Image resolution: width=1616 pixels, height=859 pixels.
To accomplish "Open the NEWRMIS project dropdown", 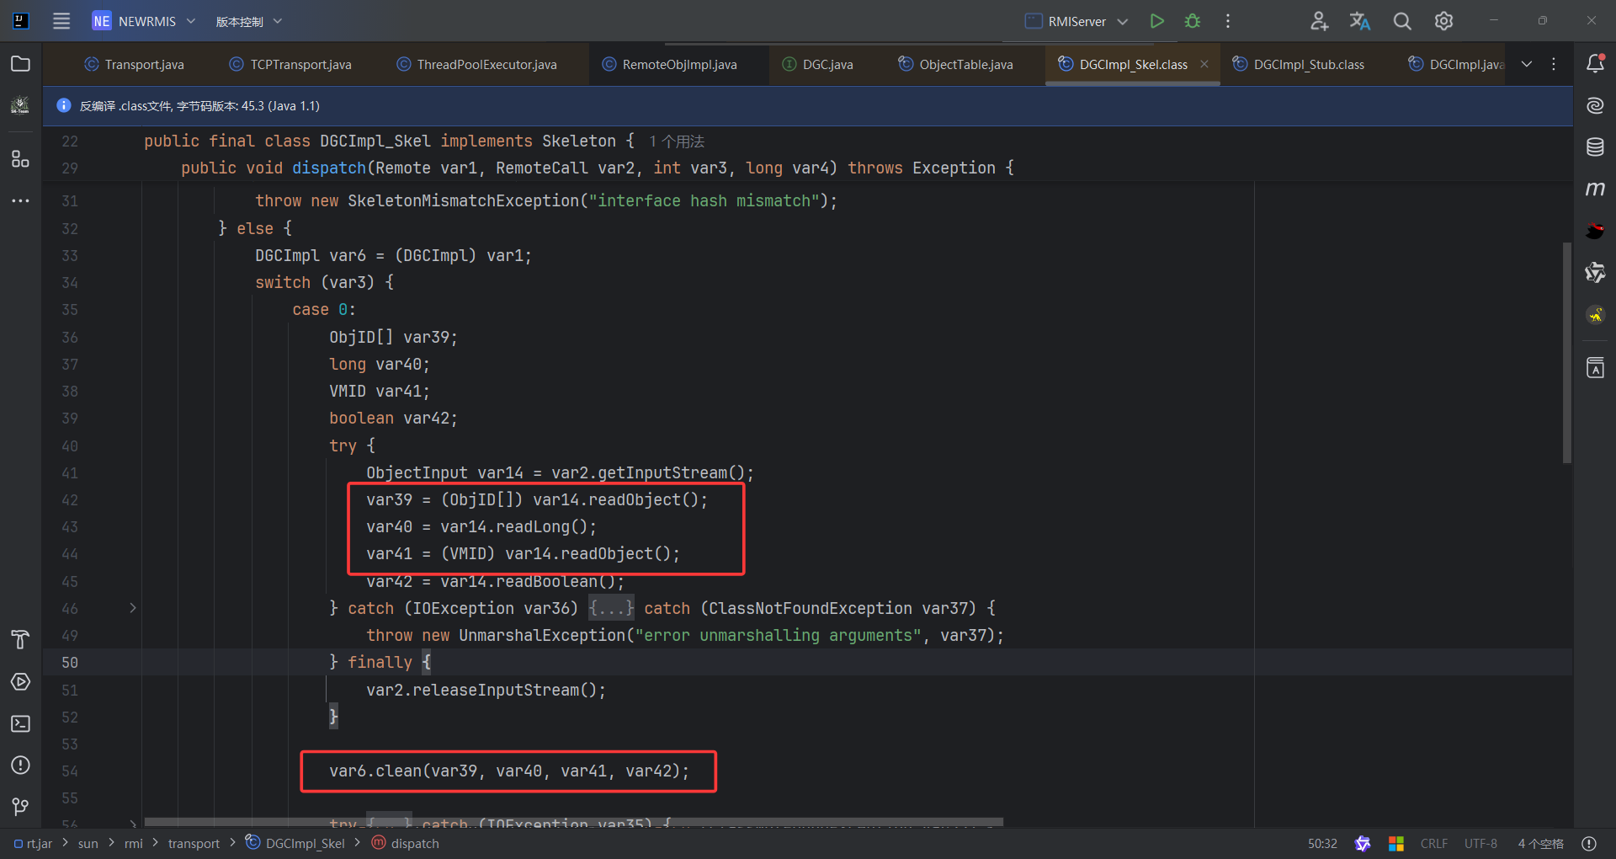I will pyautogui.click(x=144, y=21).
